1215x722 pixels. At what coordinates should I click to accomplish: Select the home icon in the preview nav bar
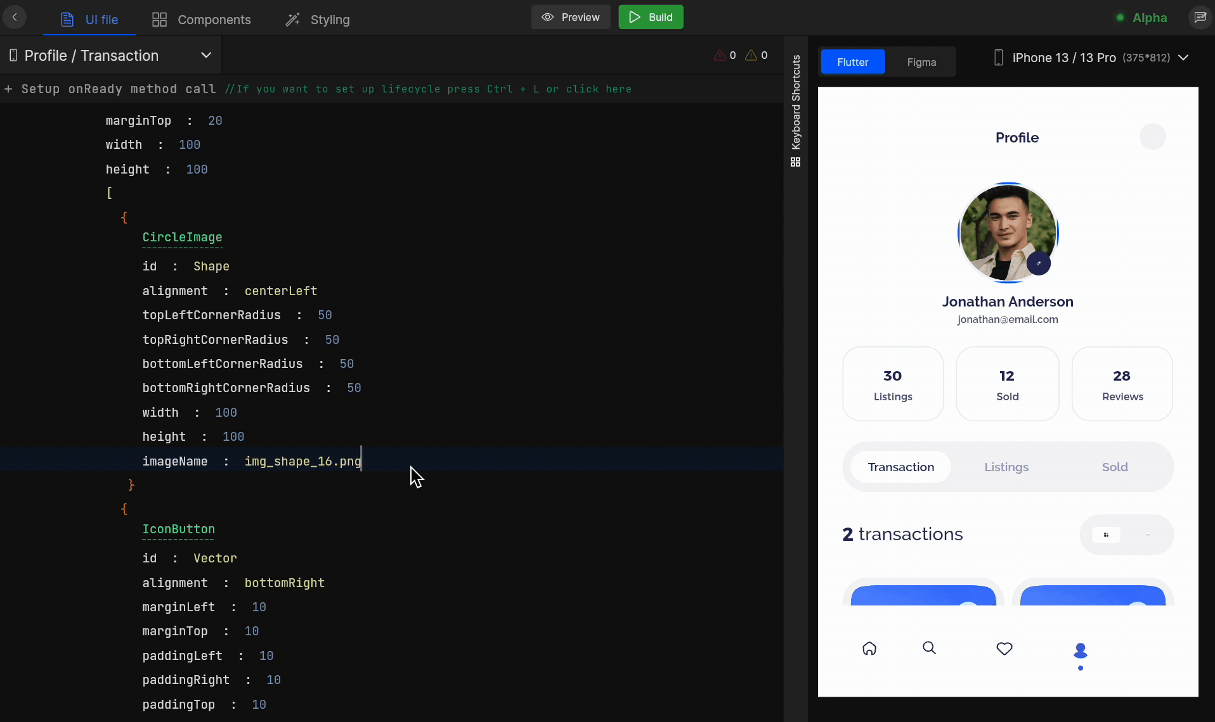tap(869, 648)
